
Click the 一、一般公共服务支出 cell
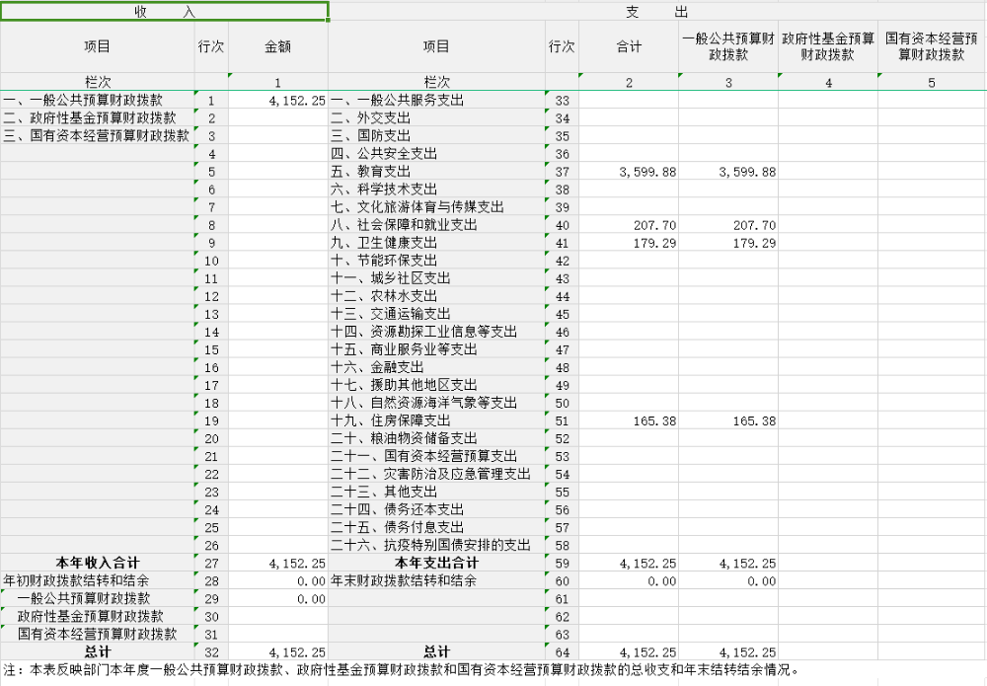(436, 100)
